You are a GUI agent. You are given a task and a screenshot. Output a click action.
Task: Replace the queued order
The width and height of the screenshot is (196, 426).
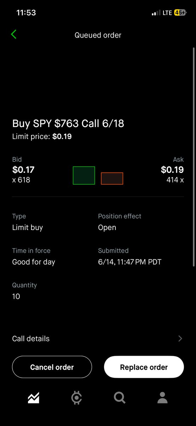click(x=144, y=367)
